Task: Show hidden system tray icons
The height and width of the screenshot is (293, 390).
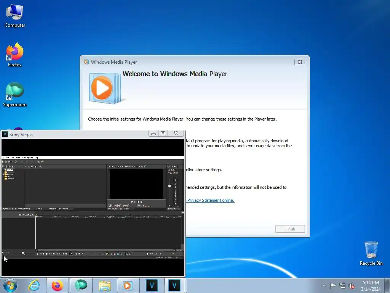Action: (x=324, y=286)
